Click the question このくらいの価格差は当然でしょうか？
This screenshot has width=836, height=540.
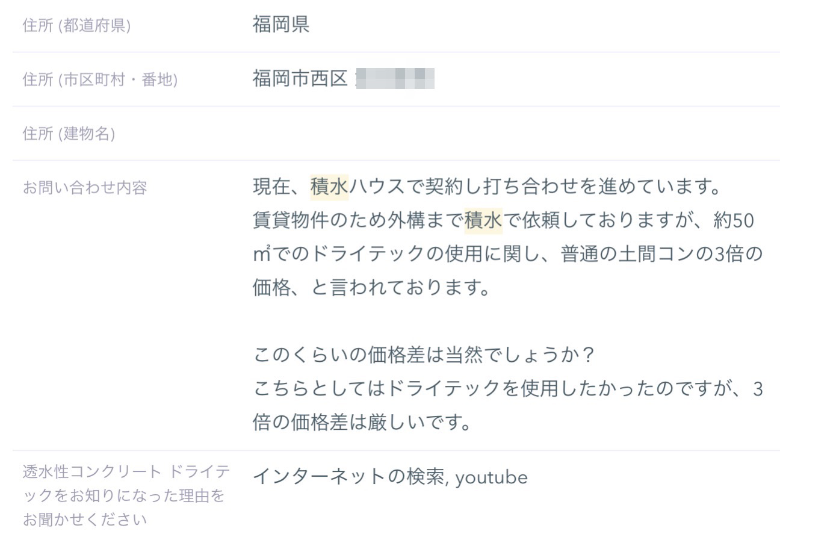coord(424,355)
